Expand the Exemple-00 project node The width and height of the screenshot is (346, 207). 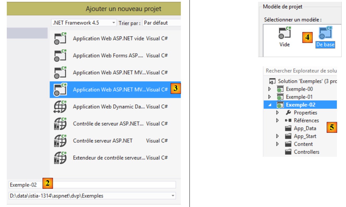(270, 89)
